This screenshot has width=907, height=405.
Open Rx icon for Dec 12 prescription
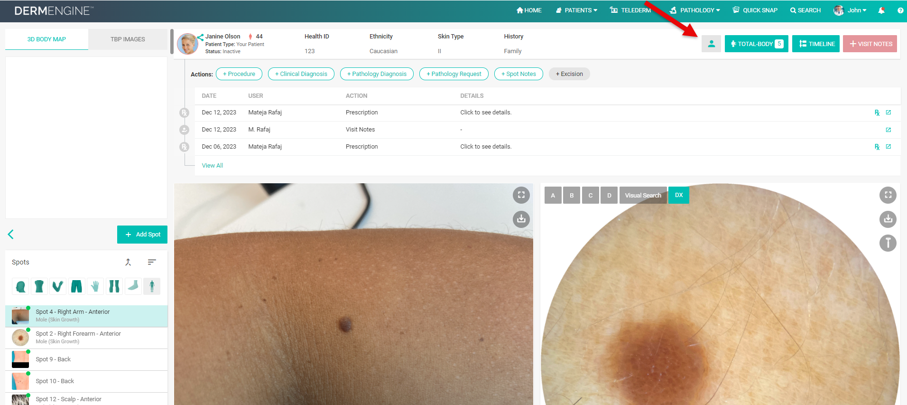pyautogui.click(x=877, y=113)
